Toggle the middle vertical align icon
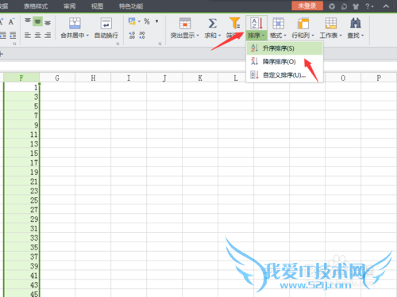Image resolution: width=397 pixels, height=297 pixels. pos(38,21)
